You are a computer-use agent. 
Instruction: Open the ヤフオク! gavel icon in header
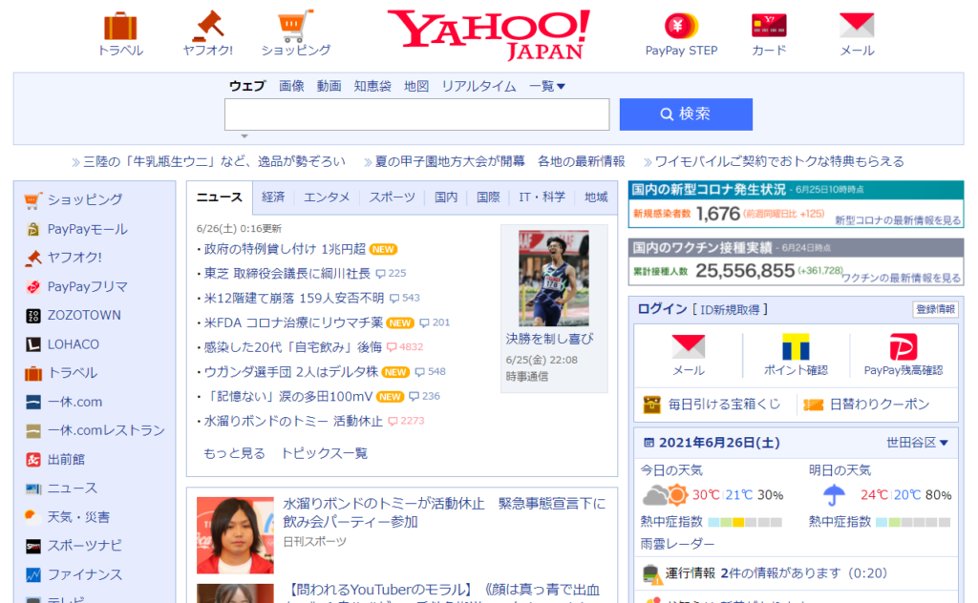tap(207, 26)
